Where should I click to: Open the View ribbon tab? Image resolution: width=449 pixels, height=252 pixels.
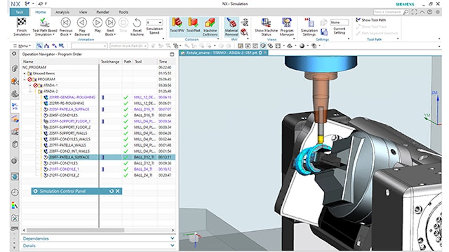83,12
